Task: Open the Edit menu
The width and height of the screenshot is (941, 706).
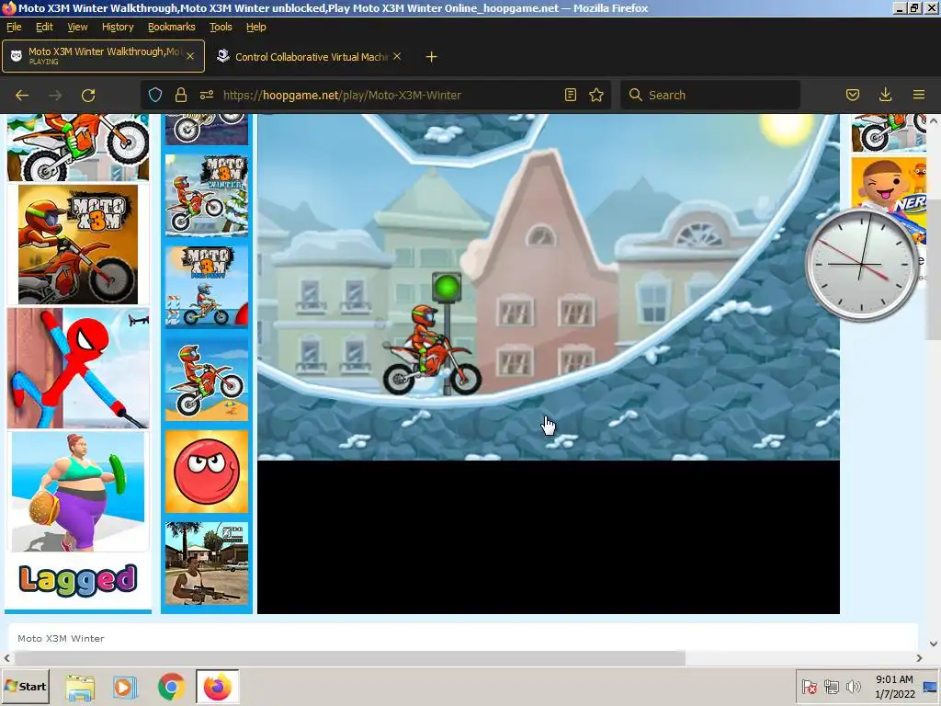Action: tap(44, 27)
